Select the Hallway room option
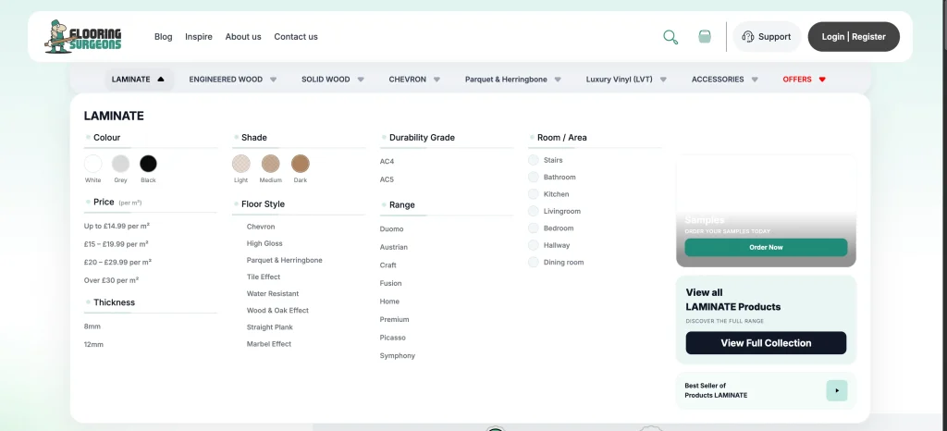Viewport: 947px width, 431px height. (549, 245)
